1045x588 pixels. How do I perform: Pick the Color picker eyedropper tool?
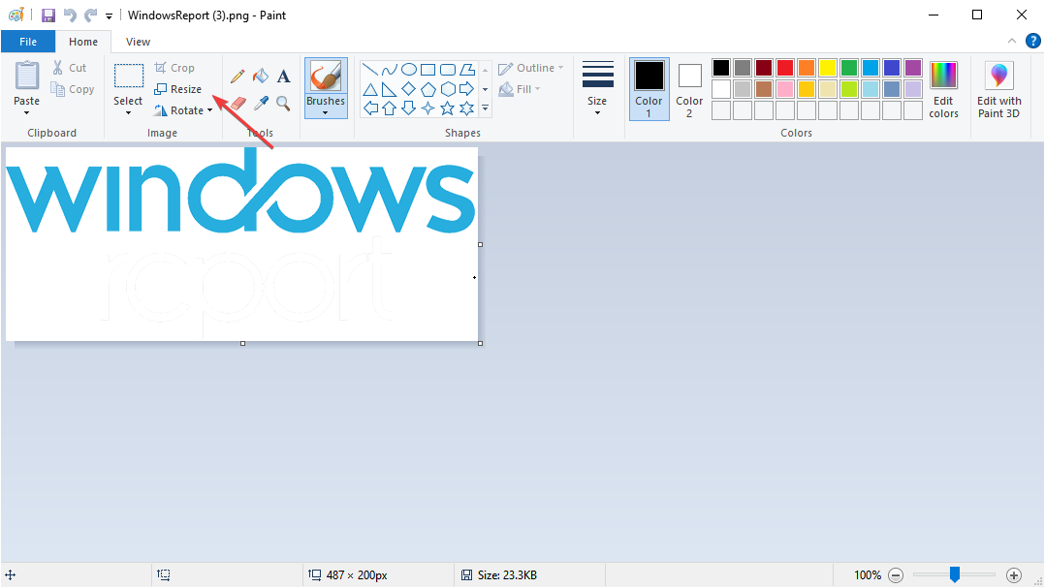coord(261,104)
